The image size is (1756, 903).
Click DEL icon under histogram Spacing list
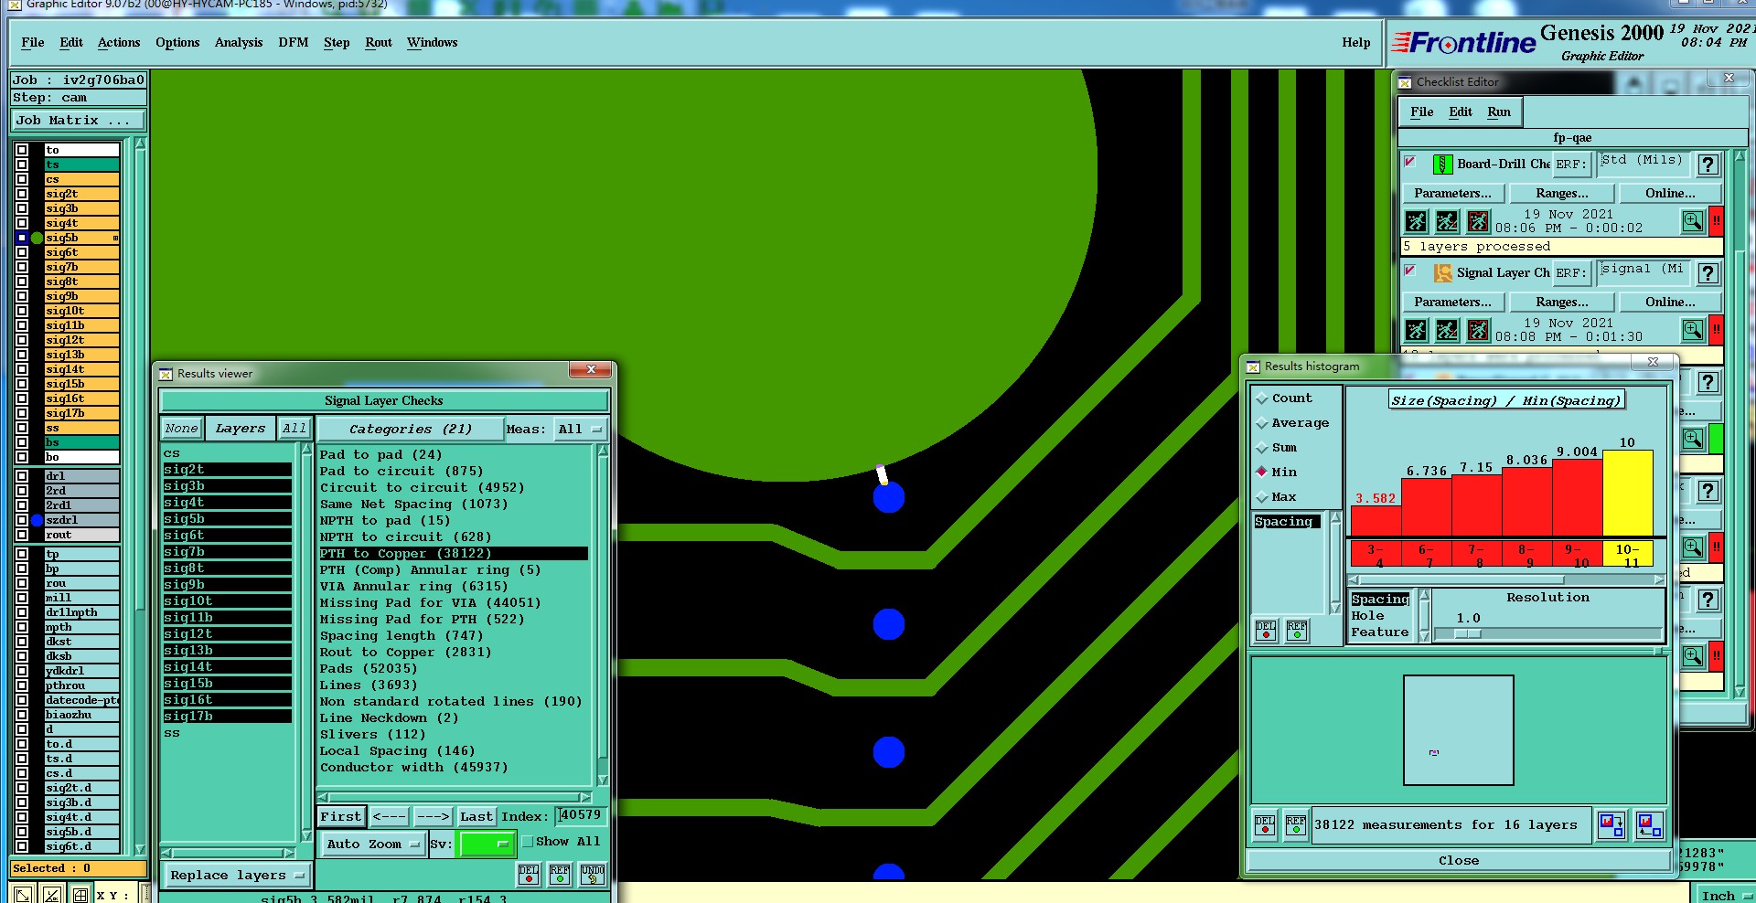[1266, 631]
